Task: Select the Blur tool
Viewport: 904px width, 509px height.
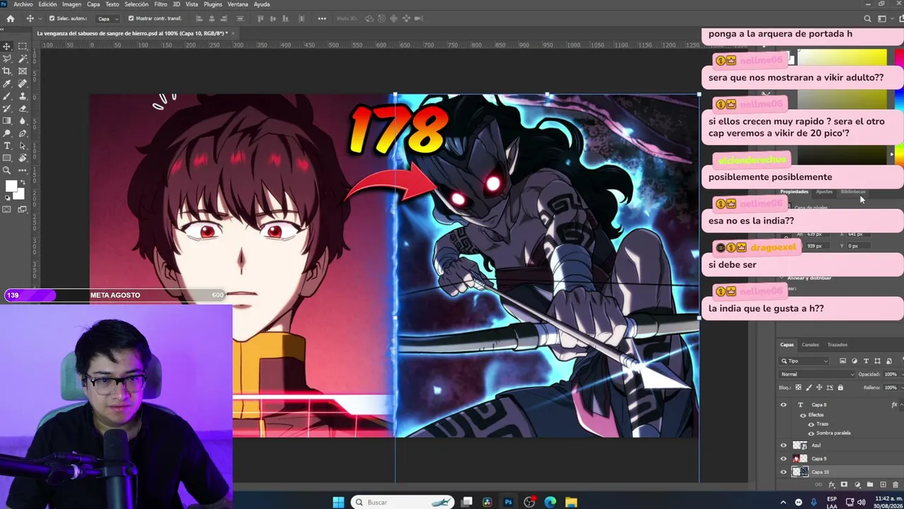Action: coord(23,121)
